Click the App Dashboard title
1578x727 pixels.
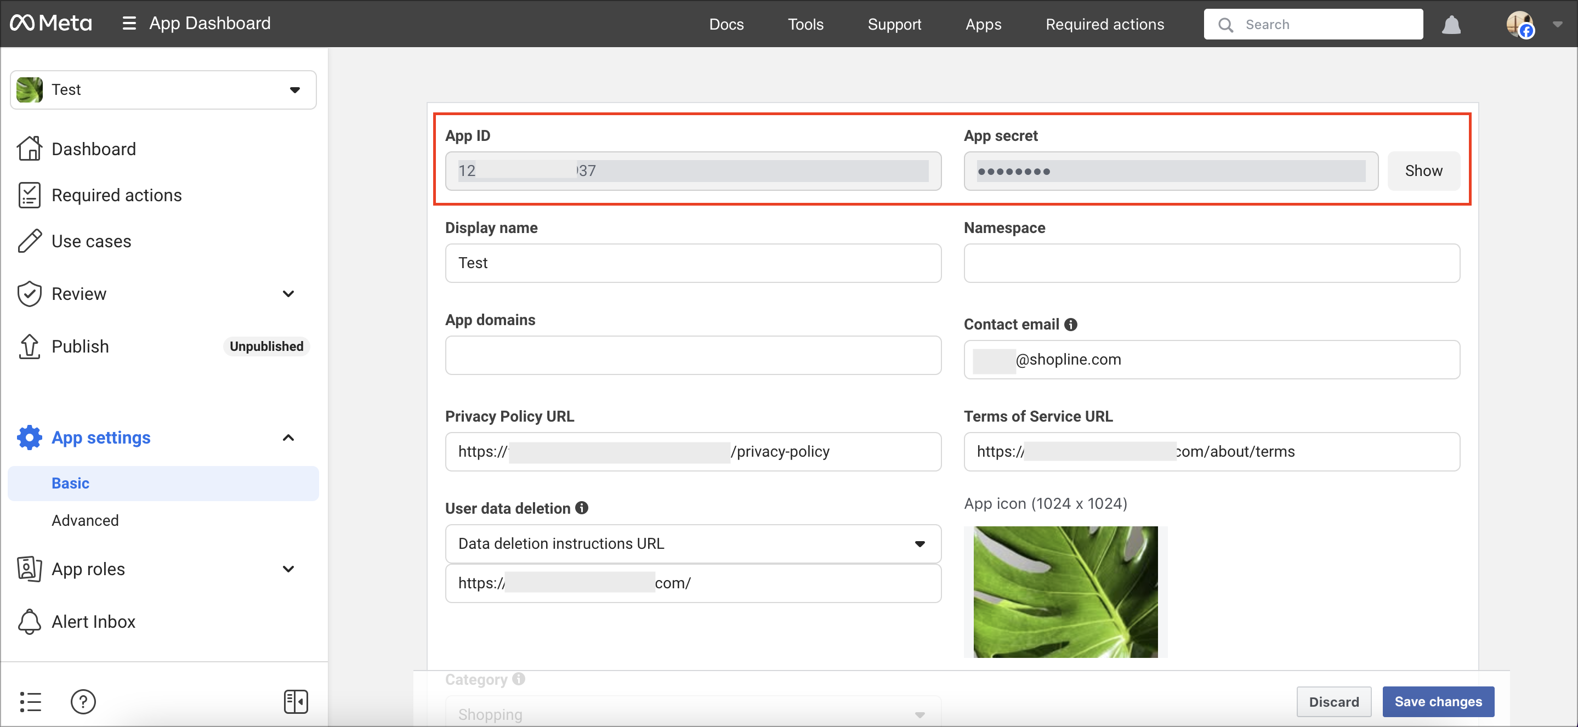point(210,23)
